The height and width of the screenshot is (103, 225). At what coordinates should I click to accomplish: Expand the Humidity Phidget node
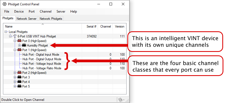[x=19, y=45]
